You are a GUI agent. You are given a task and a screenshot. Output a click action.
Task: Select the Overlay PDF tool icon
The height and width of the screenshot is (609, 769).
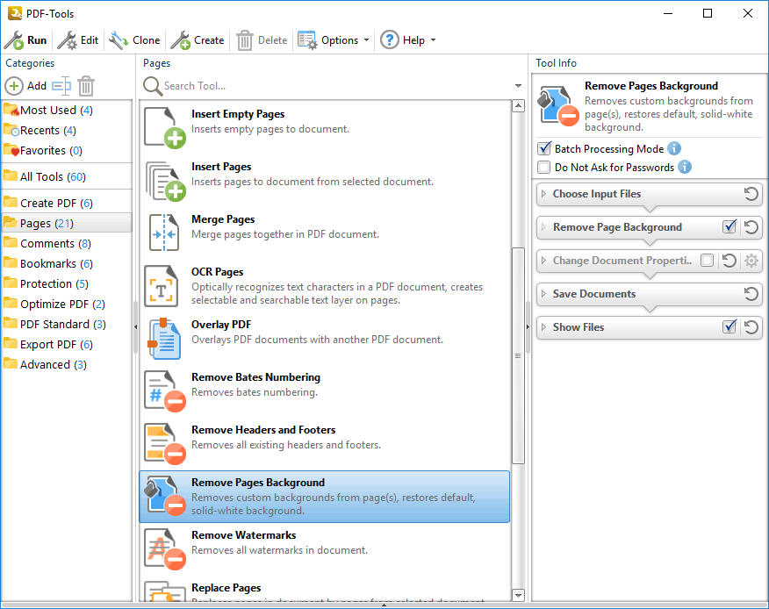point(162,339)
